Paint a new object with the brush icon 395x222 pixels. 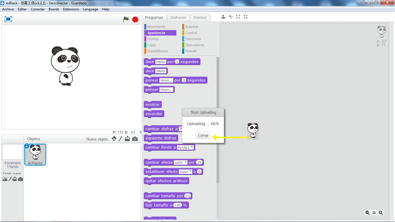click(x=121, y=139)
